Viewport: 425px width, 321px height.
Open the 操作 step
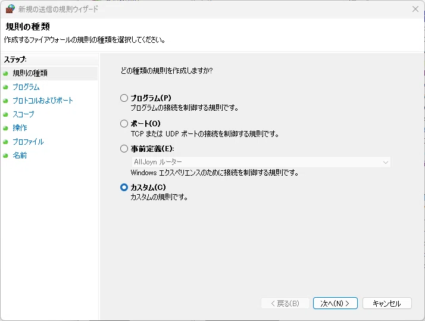(x=20, y=128)
